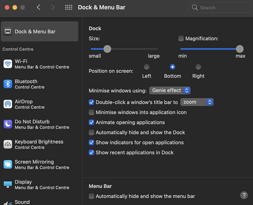Select Right dock position radio button
Image resolution: width=253 pixels, height=205 pixels.
coord(198,67)
